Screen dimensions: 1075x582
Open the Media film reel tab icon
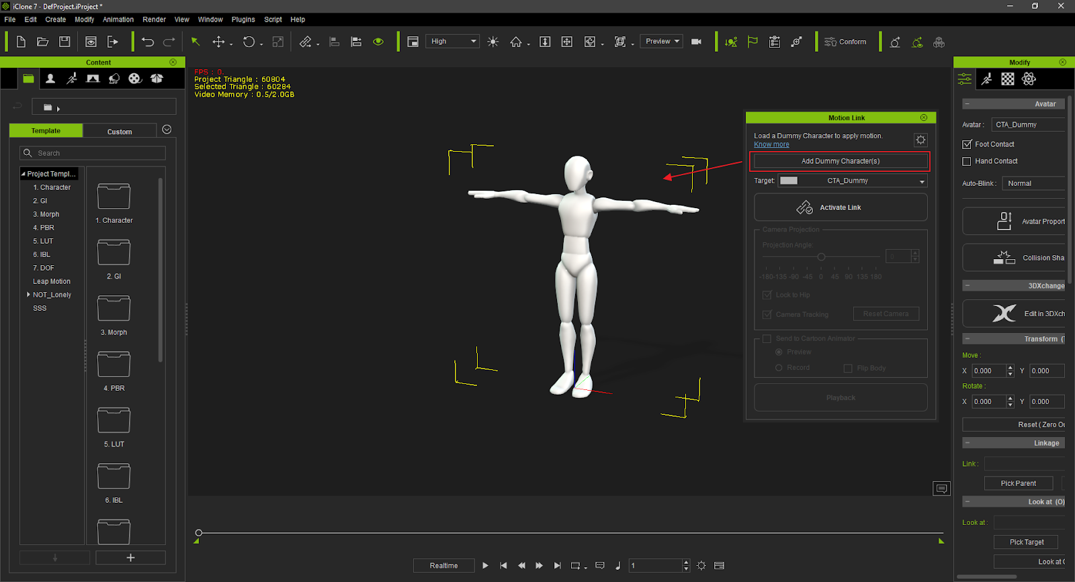pos(135,79)
